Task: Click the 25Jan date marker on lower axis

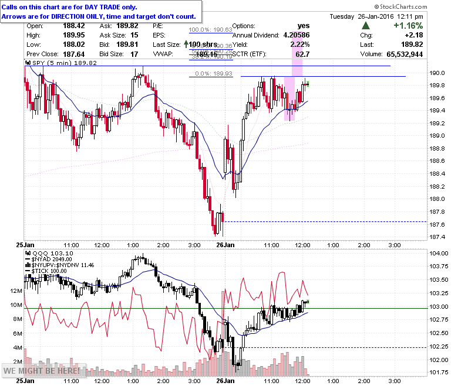Action: (25, 381)
